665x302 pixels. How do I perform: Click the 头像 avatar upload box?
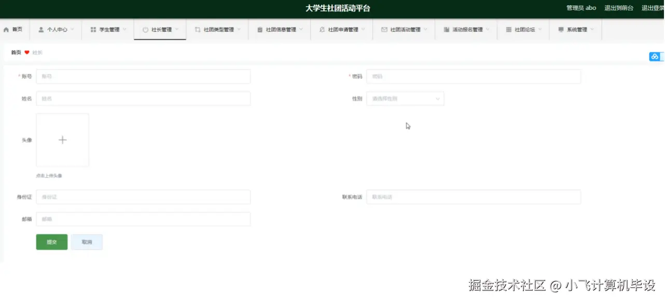click(62, 140)
